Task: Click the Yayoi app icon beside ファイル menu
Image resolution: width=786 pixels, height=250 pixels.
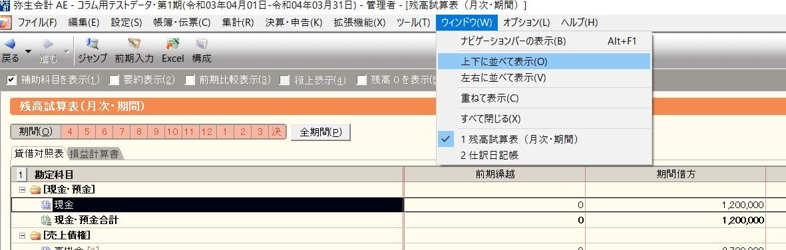Action: tap(5, 23)
